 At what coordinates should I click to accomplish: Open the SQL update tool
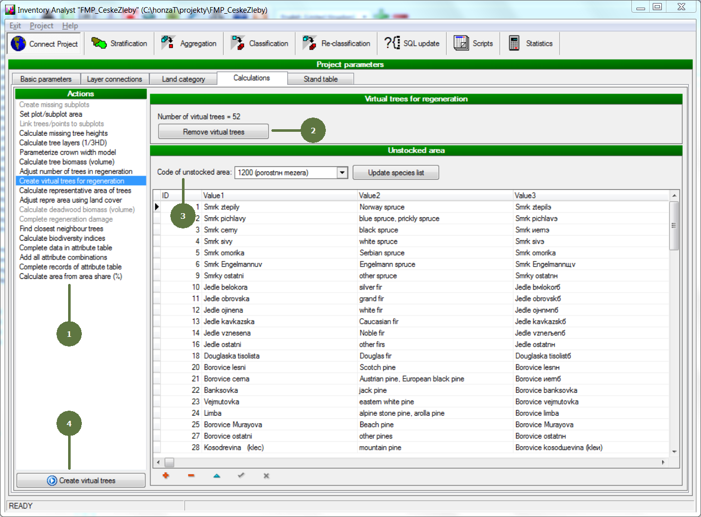click(x=412, y=44)
